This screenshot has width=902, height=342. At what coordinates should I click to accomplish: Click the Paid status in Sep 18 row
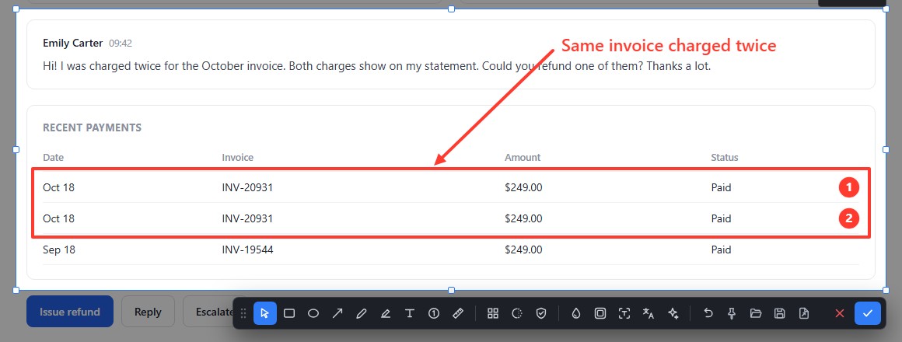click(x=722, y=250)
